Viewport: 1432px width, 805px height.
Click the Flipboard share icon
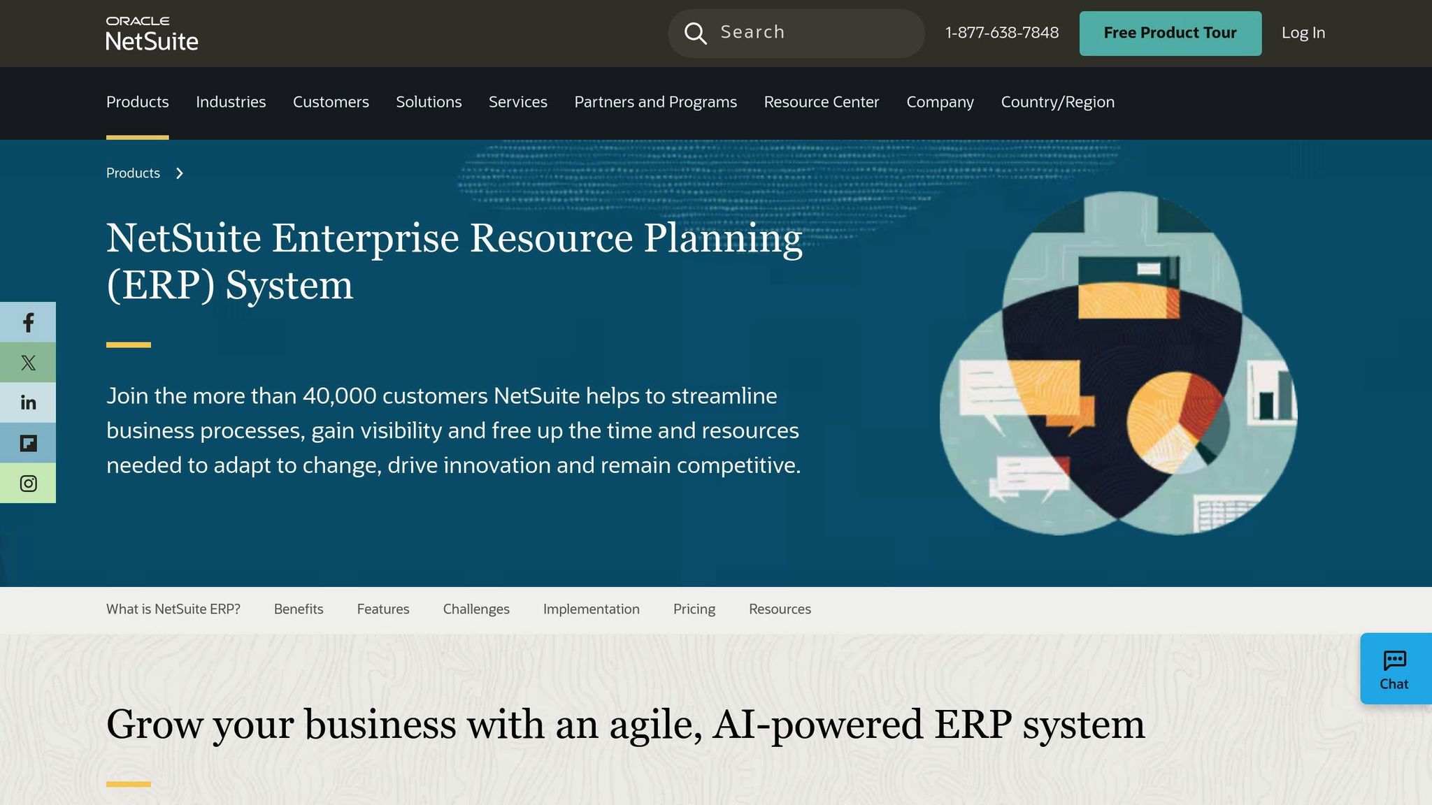click(x=27, y=442)
